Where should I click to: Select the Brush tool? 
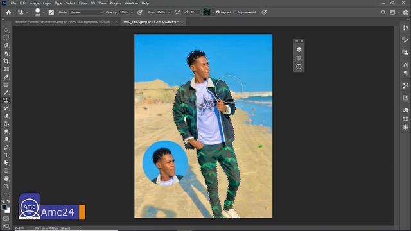tap(6, 92)
